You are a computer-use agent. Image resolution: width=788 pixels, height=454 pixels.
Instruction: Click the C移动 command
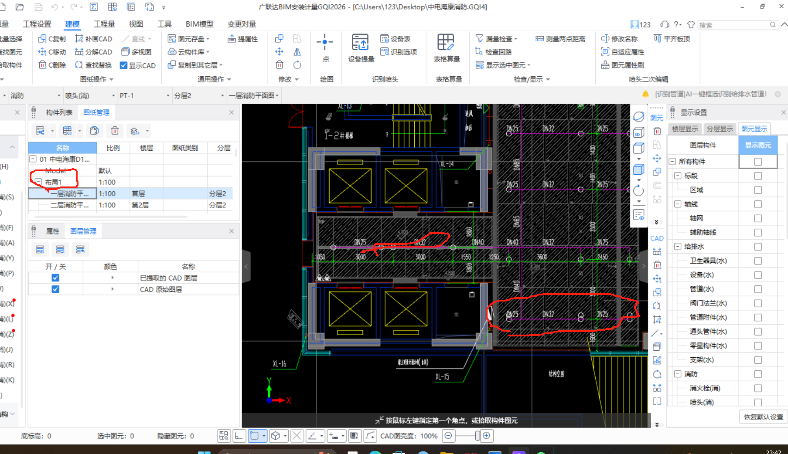[52, 52]
